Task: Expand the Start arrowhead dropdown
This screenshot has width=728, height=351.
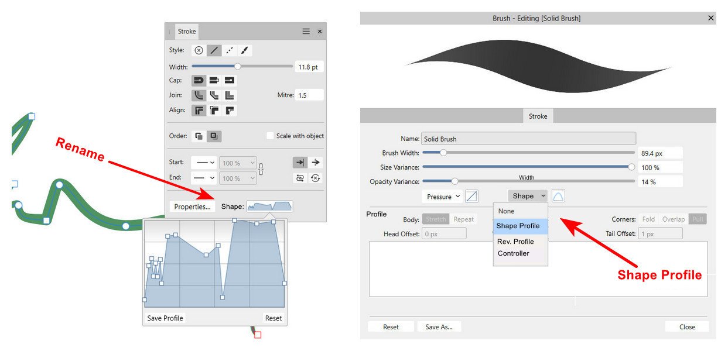Action: (x=205, y=163)
